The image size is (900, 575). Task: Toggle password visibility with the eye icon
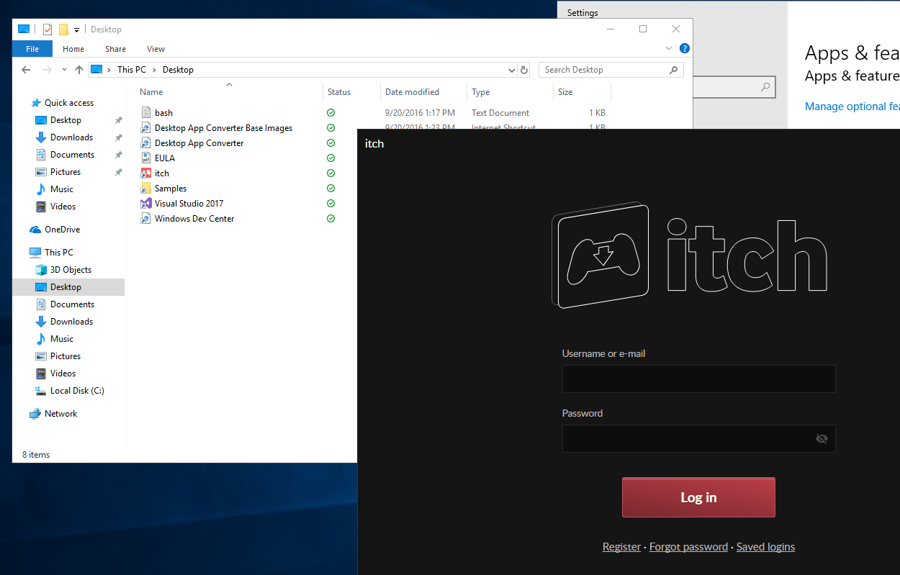822,438
